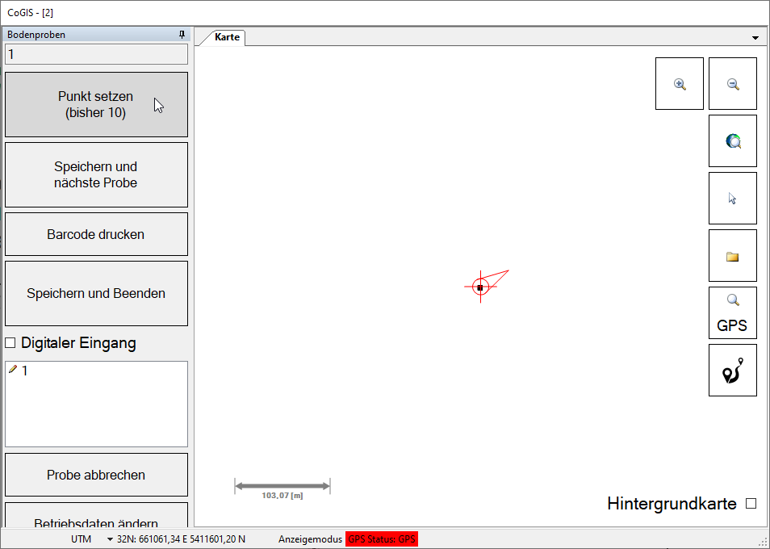Click the GPS Status indicator
The image size is (770, 549).
coord(381,539)
